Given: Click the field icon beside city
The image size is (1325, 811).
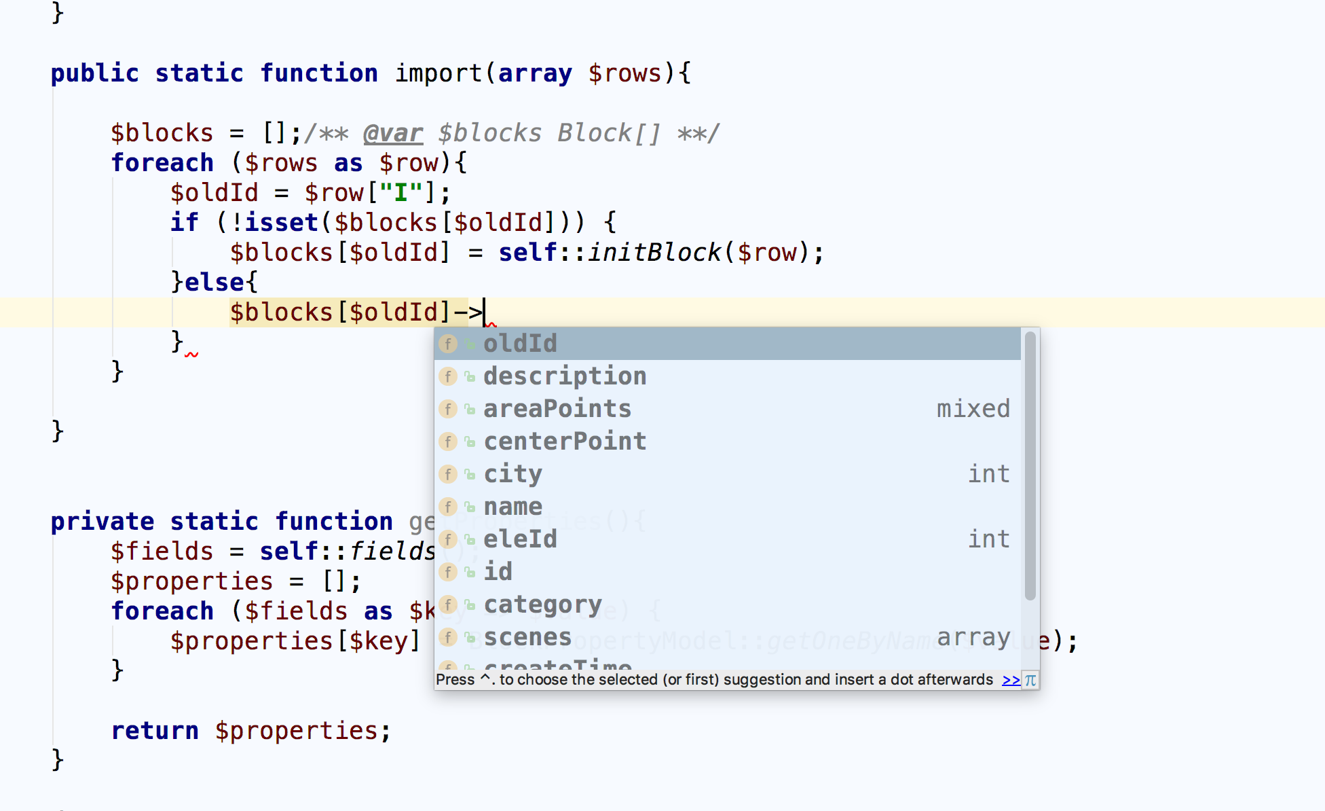Looking at the screenshot, I should click(448, 474).
